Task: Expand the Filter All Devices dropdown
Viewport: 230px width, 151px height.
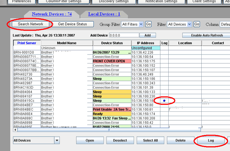Action: (x=190, y=24)
